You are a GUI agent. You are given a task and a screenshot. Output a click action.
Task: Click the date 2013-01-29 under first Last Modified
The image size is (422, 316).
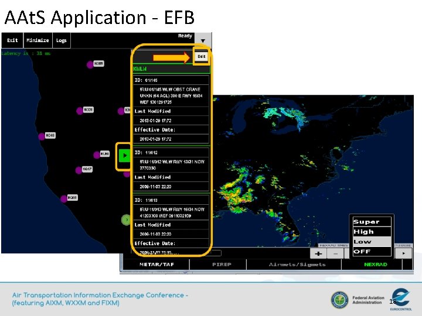155,121
